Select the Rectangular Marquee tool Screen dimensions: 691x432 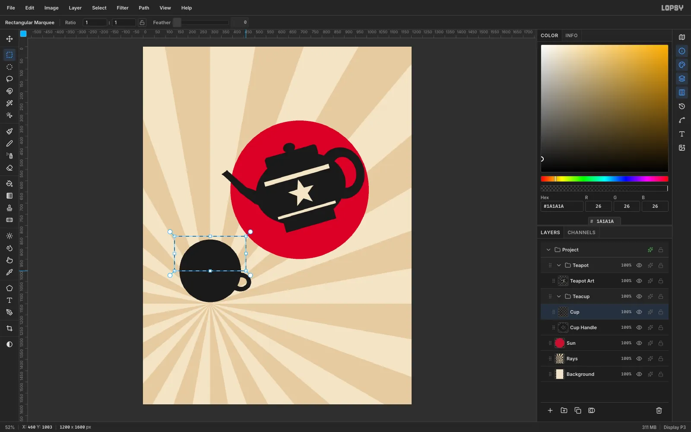point(10,55)
